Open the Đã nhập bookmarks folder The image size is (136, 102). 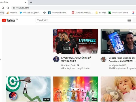(101, 13)
